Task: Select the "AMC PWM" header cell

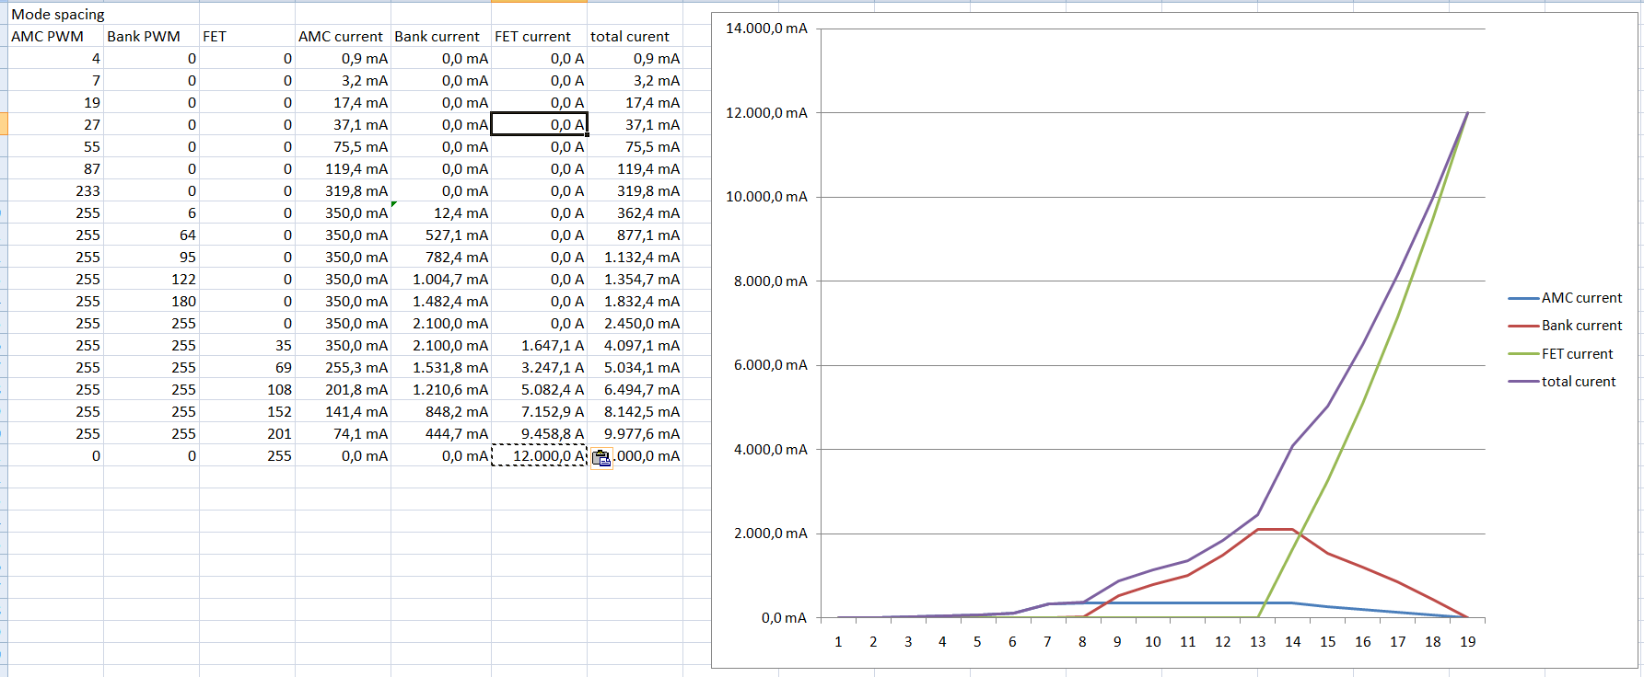Action: pyautogui.click(x=48, y=37)
